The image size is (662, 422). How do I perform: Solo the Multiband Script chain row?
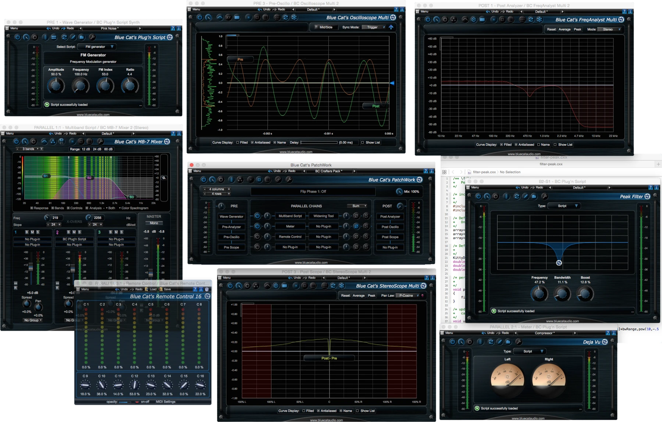pos(366,216)
